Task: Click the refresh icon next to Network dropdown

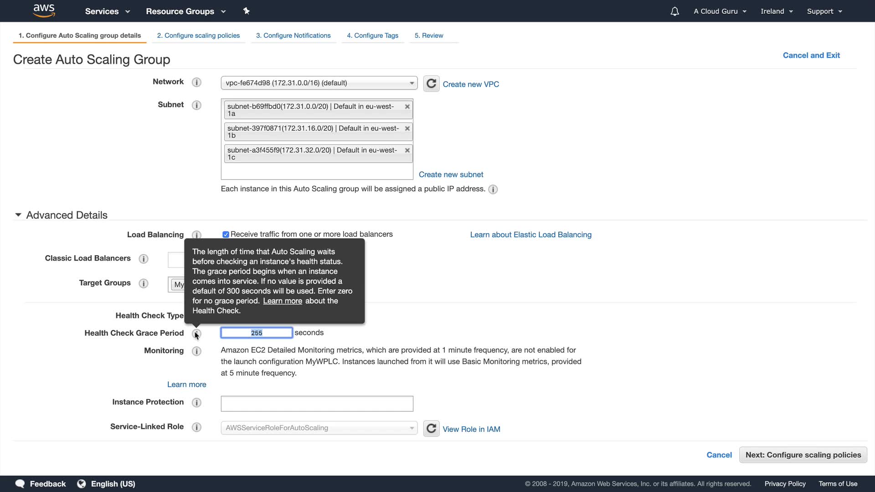Action: click(x=431, y=84)
